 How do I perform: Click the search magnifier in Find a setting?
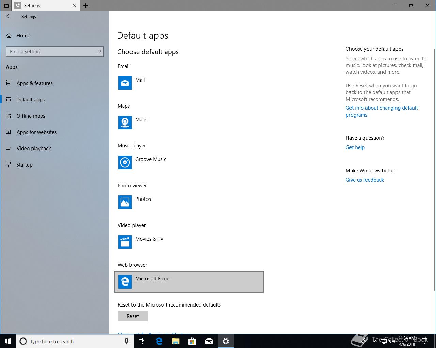[x=99, y=52]
